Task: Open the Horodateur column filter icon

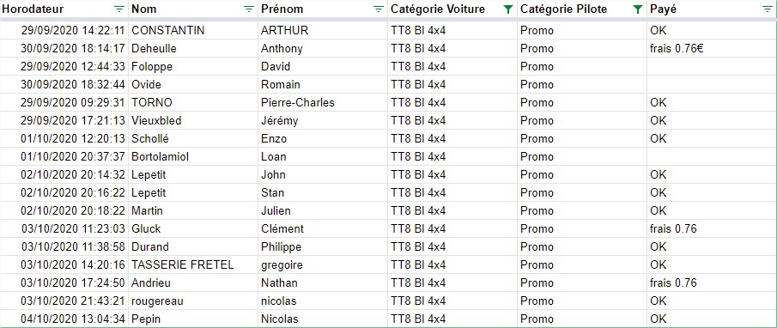Action: click(119, 9)
